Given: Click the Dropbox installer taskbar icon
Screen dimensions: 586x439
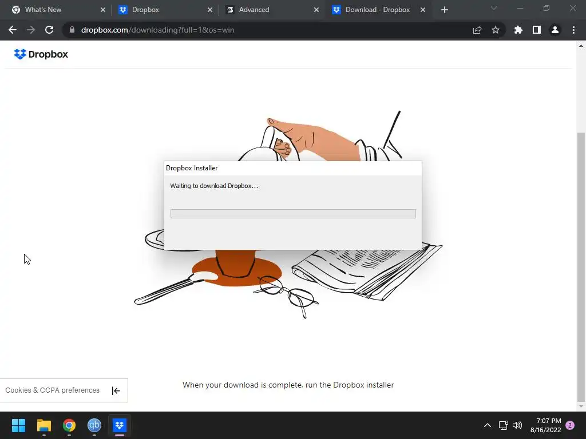Looking at the screenshot, I should coord(120,425).
